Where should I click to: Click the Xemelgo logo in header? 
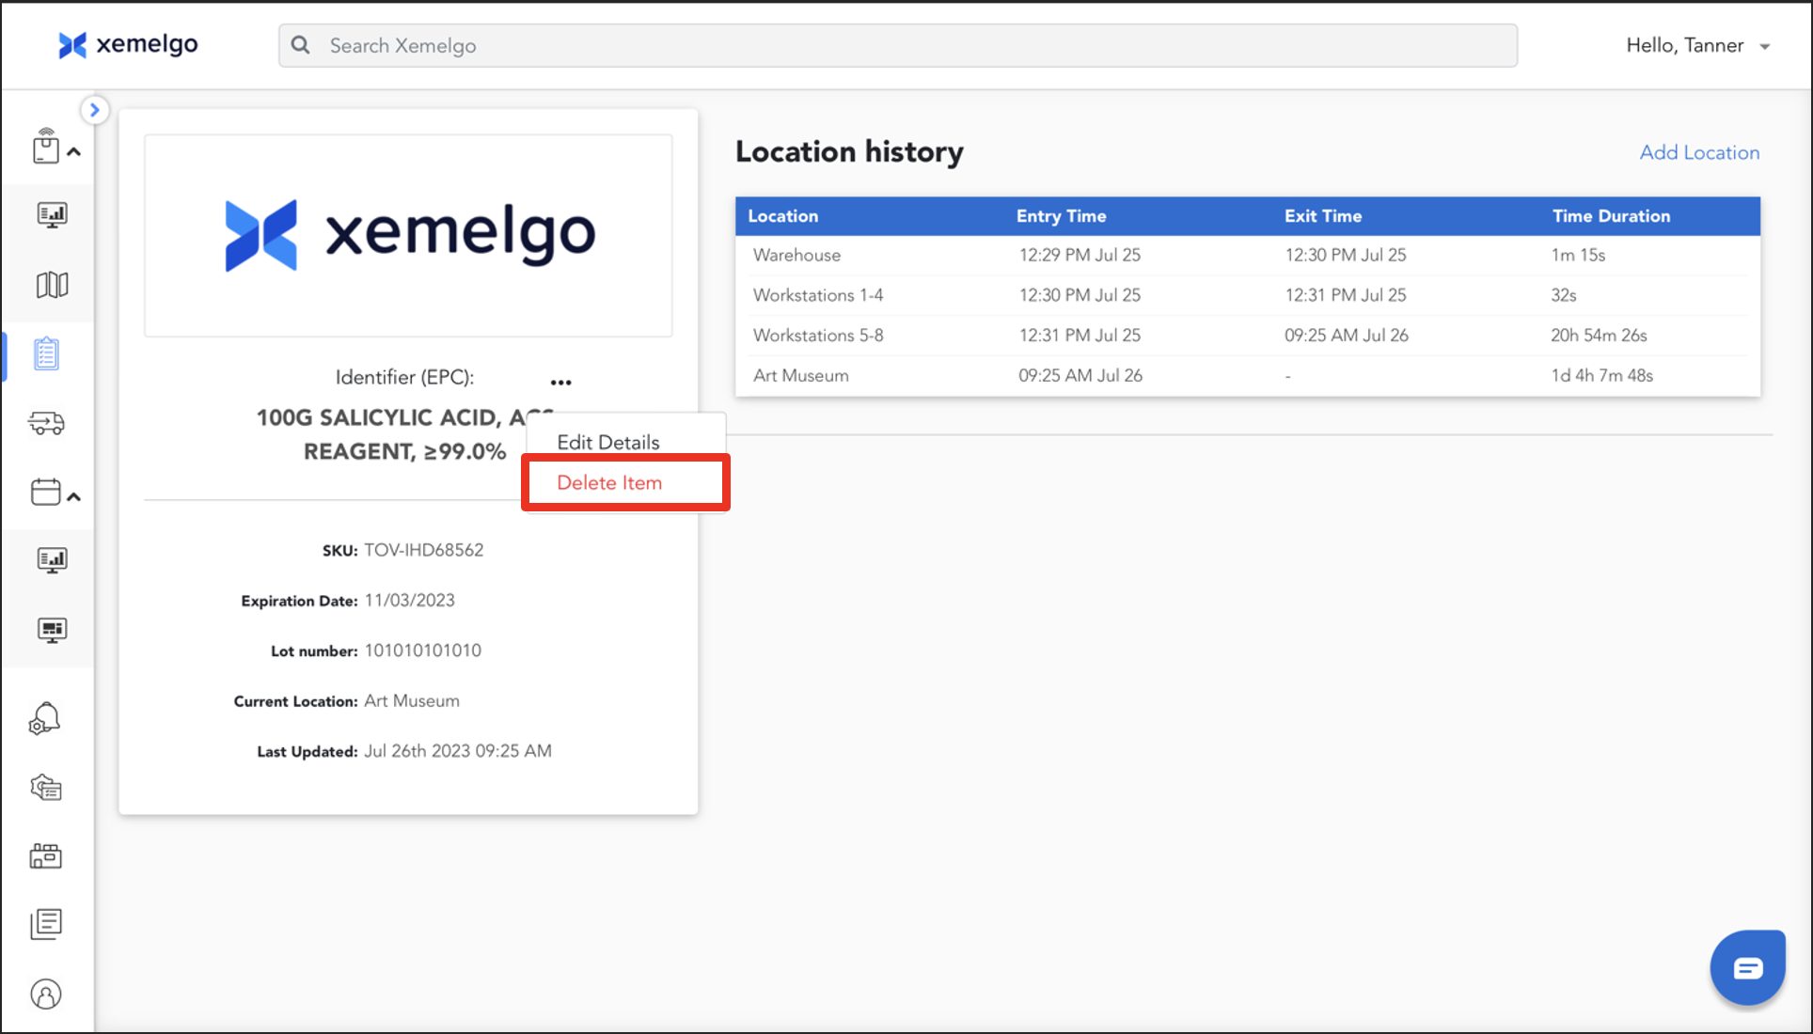128,44
